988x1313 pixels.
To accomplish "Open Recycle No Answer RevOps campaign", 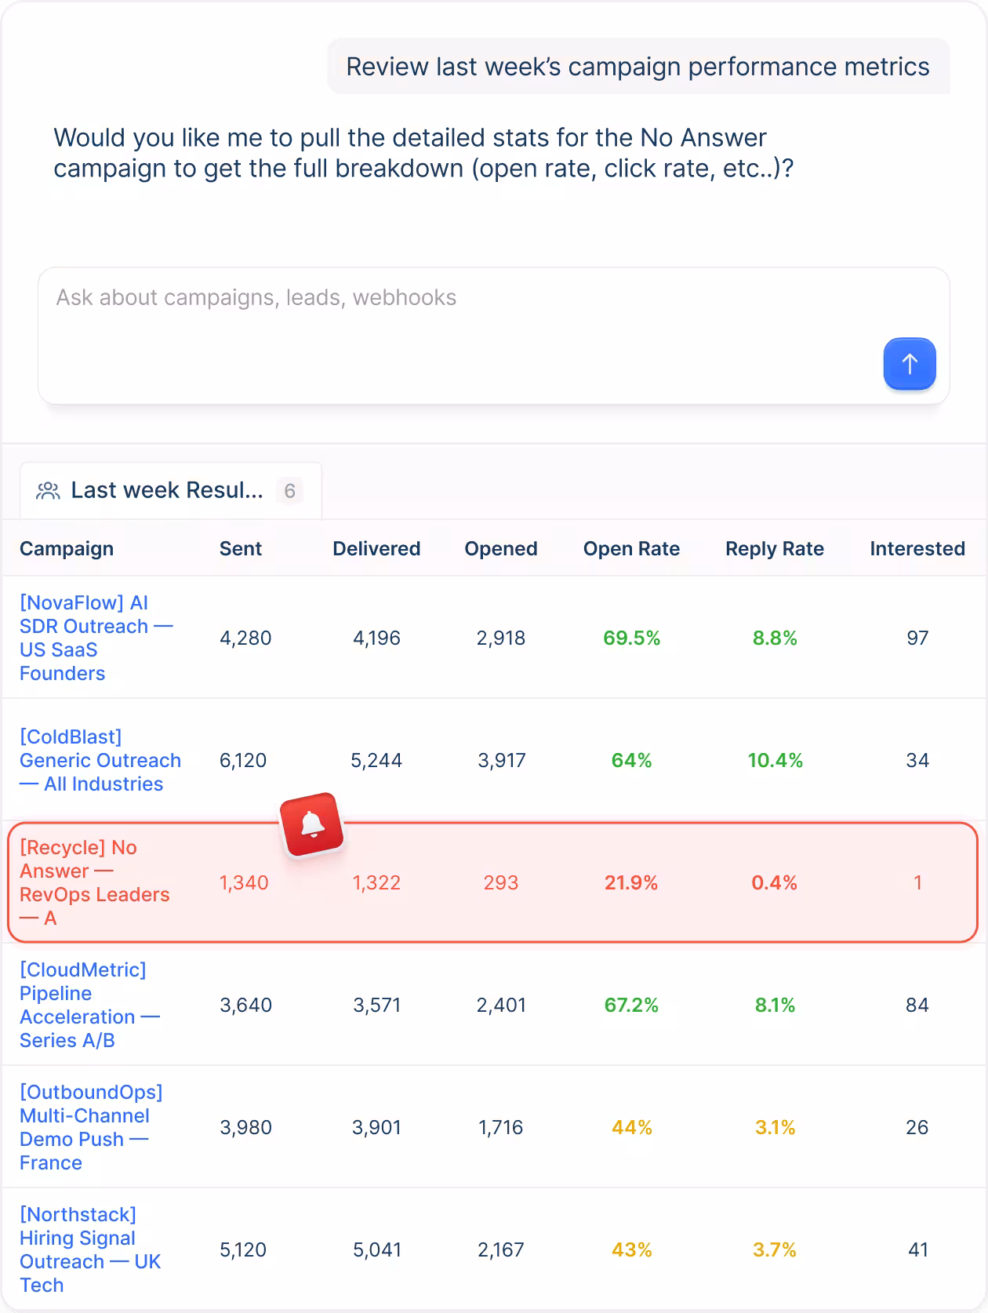I will [x=95, y=882].
